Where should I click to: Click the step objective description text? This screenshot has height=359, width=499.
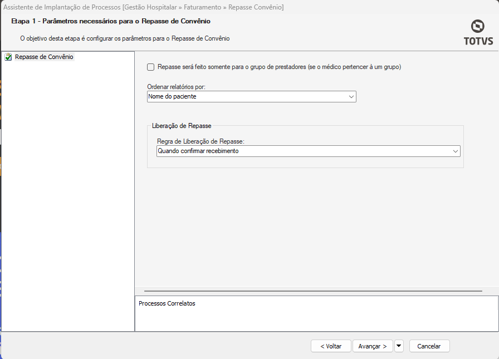[125, 38]
